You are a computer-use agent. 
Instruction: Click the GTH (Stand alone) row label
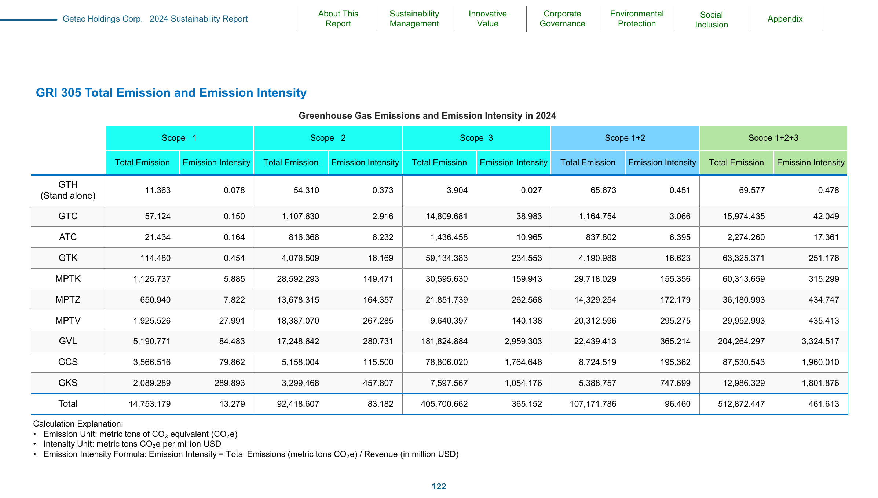tap(68, 190)
